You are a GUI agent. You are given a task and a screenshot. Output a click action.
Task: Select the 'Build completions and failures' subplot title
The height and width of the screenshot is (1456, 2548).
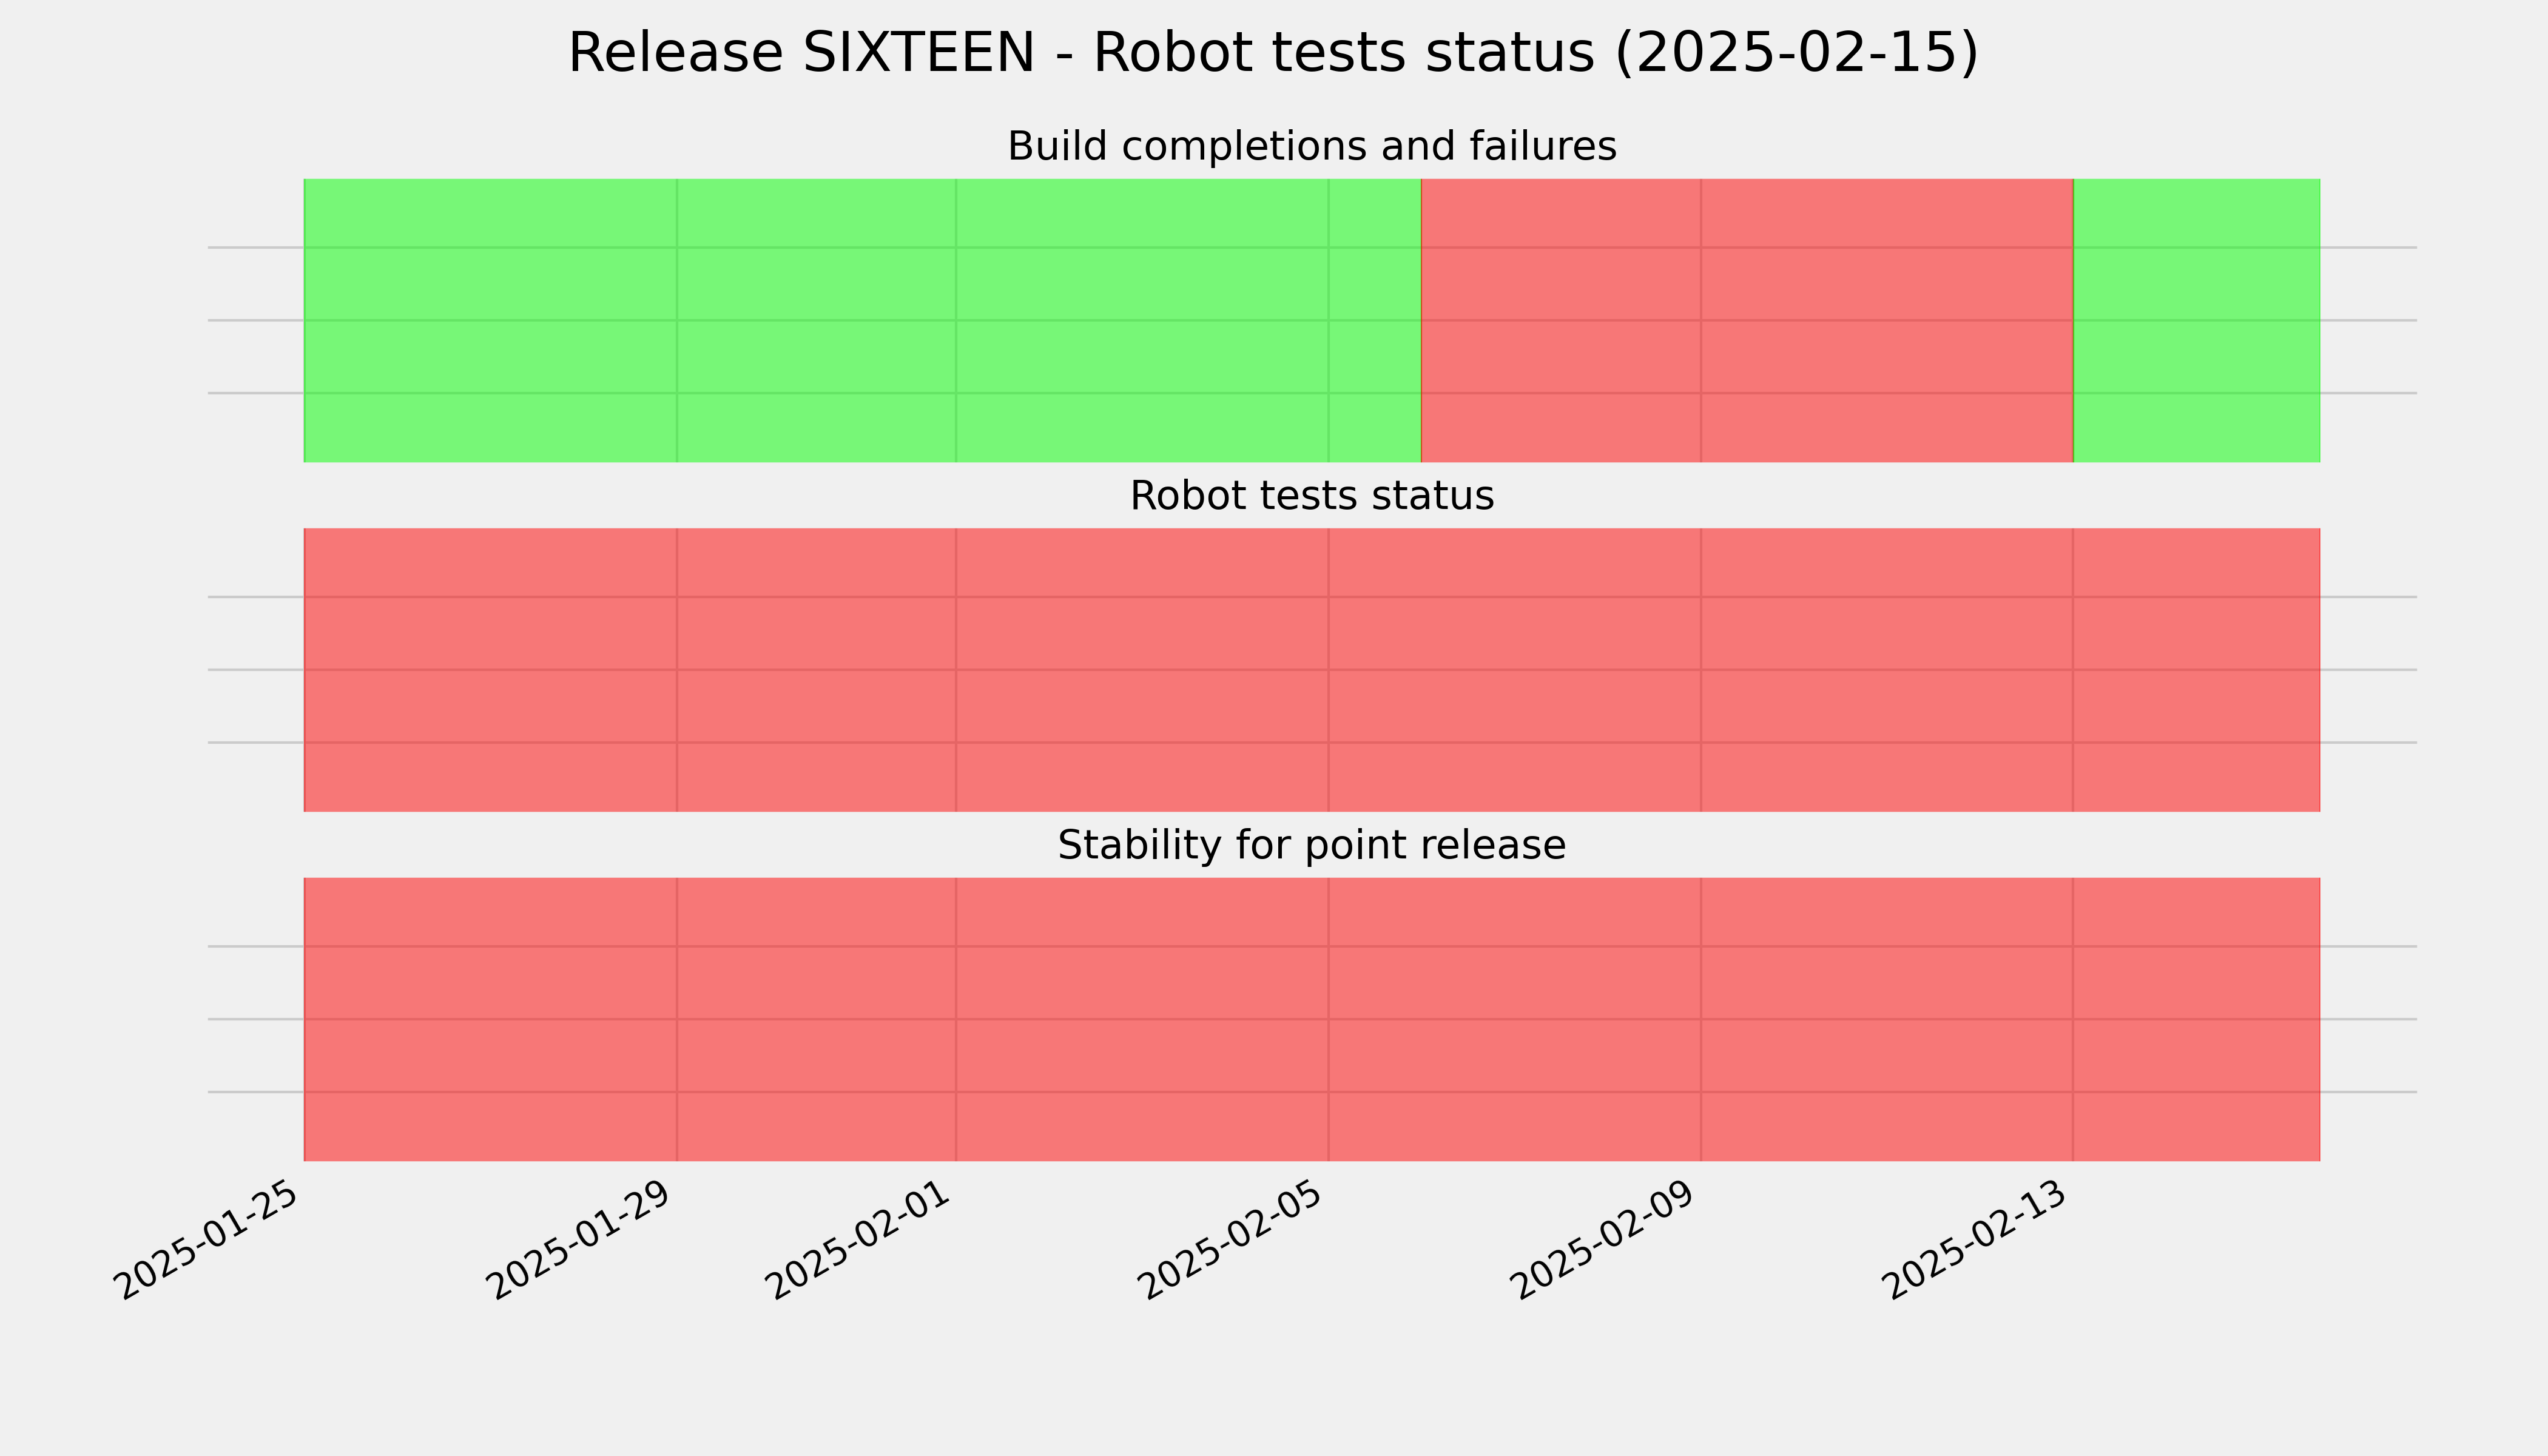click(x=1311, y=147)
